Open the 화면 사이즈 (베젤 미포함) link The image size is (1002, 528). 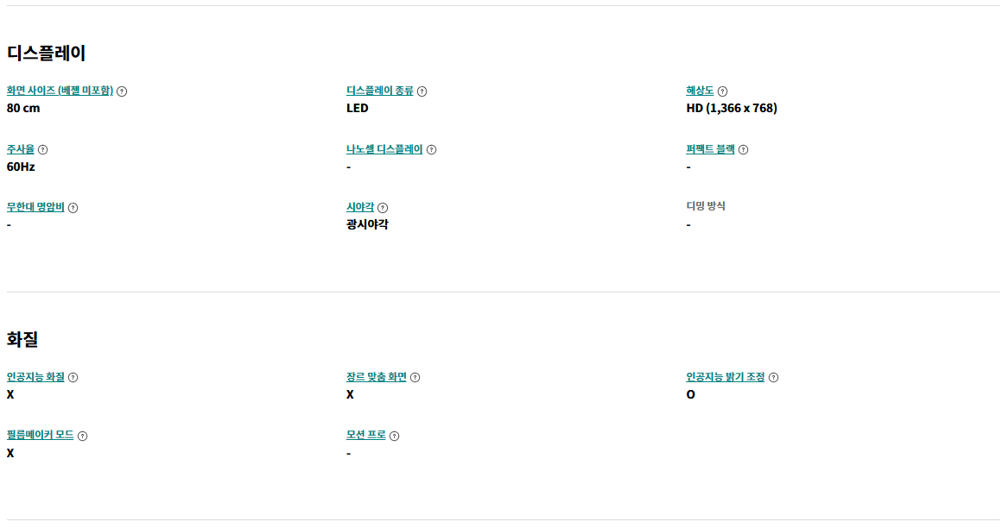tap(60, 91)
